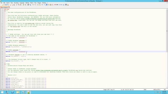Click the taskbar clock showing the time

pyautogui.click(x=164, y=92)
